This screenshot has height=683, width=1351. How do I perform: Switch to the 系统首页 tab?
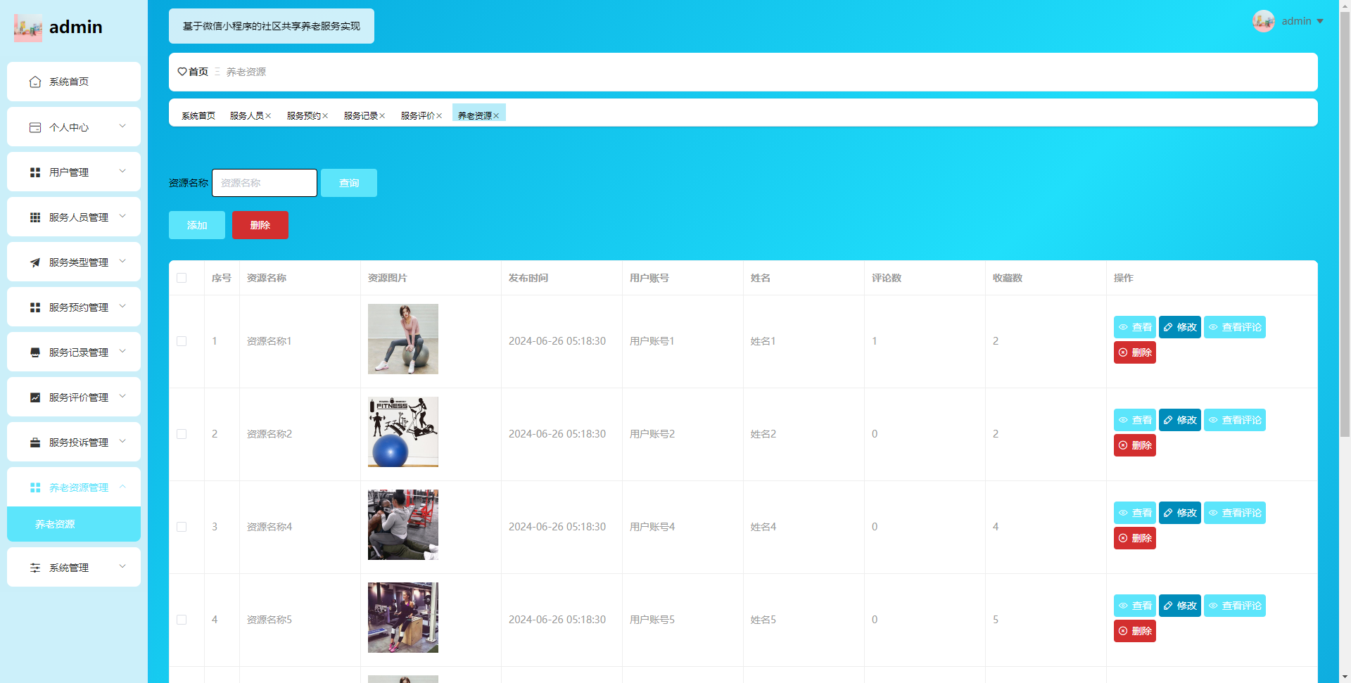tap(198, 116)
